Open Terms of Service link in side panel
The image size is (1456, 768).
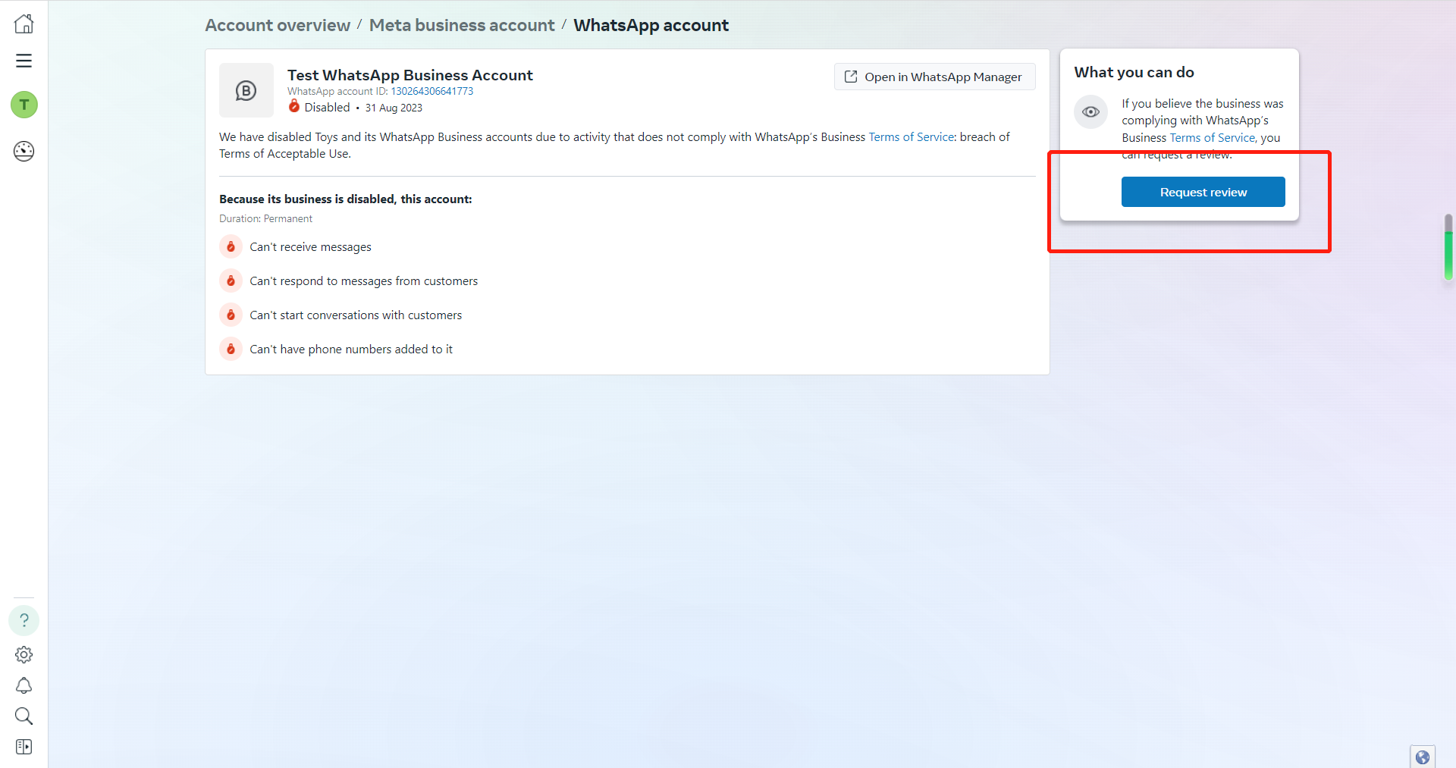(1213, 137)
